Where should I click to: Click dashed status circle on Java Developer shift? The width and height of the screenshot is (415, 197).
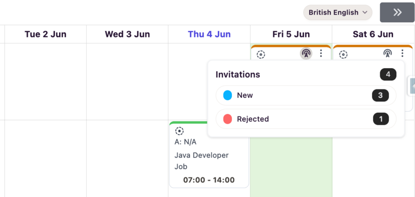point(179,131)
